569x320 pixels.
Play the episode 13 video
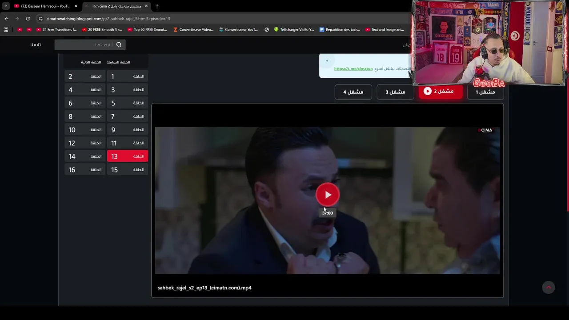tap(328, 195)
